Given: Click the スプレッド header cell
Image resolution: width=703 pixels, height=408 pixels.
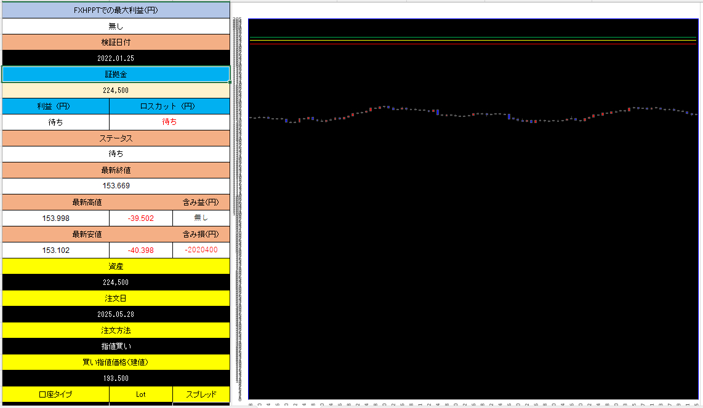Looking at the screenshot, I should point(201,394).
